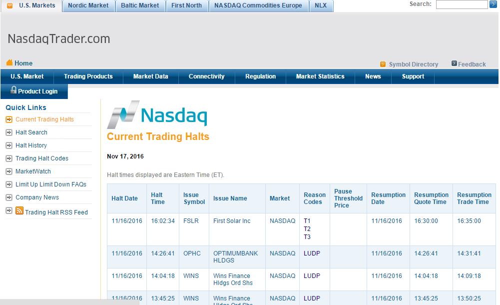Click the T3 reason code for First Solar
Viewport: 500px width, 305px height.
coord(307,236)
